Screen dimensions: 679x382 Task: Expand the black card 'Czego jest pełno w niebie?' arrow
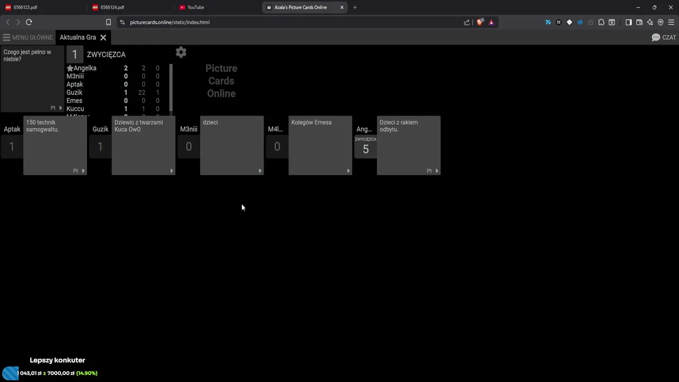point(60,108)
